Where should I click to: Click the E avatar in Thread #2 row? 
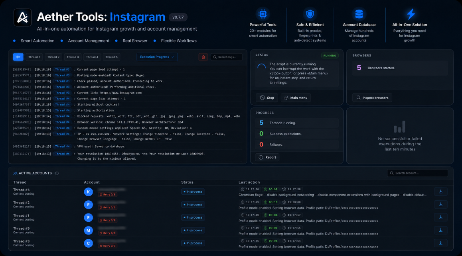[x=89, y=205]
